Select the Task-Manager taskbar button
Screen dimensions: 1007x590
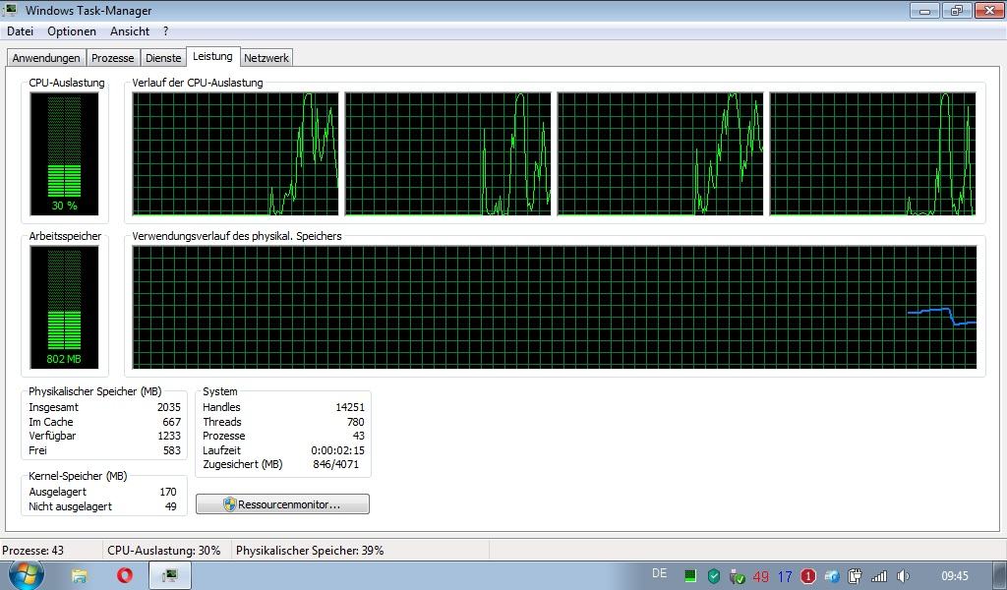[x=170, y=575]
